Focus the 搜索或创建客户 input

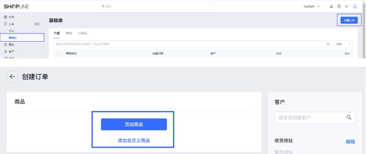pyautogui.click(x=315, y=118)
